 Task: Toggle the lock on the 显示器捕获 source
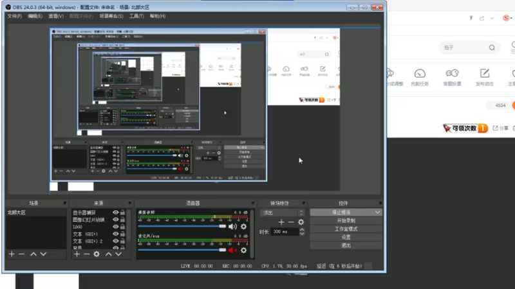(x=122, y=213)
